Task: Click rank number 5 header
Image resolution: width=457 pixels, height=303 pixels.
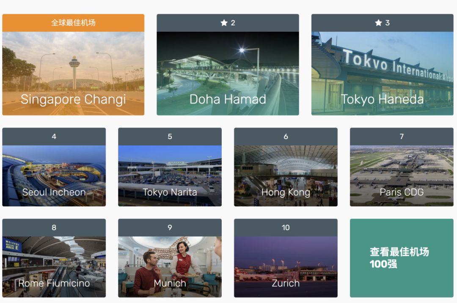Action: tap(170, 136)
